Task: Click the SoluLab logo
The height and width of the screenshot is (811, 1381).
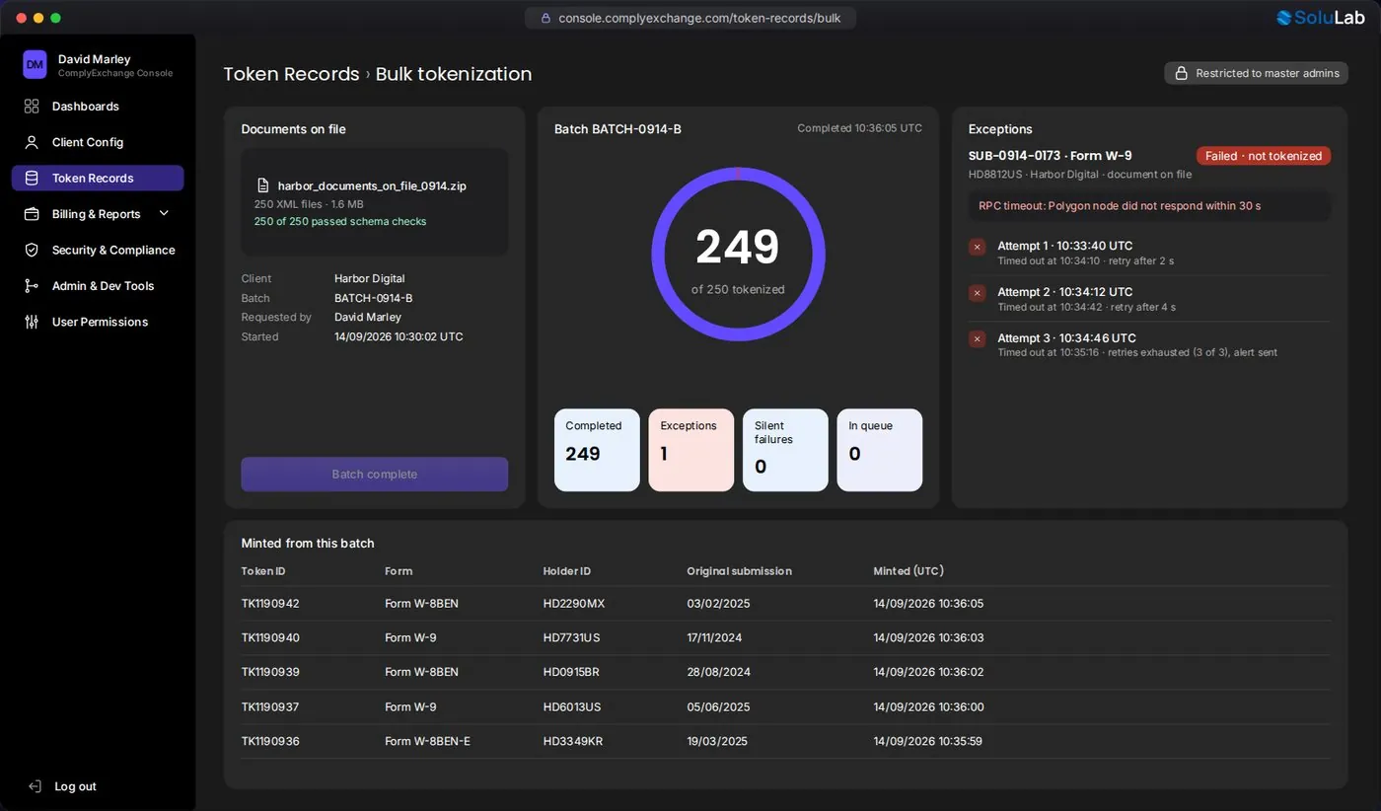Action: point(1320,18)
